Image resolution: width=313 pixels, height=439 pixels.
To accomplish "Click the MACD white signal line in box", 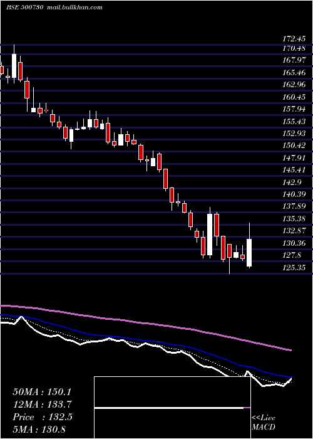I will click(x=169, y=408).
